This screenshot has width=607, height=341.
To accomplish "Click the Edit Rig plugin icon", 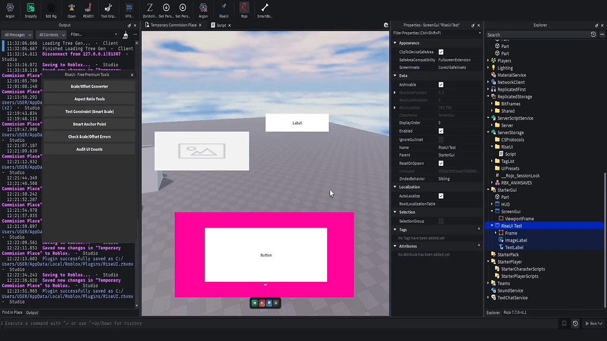I will 51,10.
